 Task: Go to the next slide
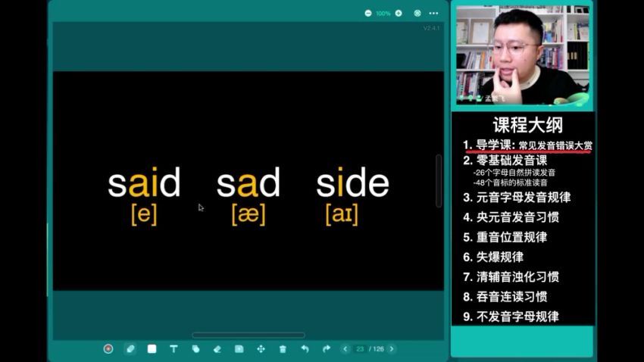click(x=392, y=349)
